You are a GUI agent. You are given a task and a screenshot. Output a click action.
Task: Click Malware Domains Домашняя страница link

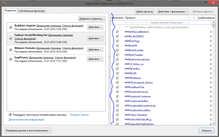[x=49, y=48]
